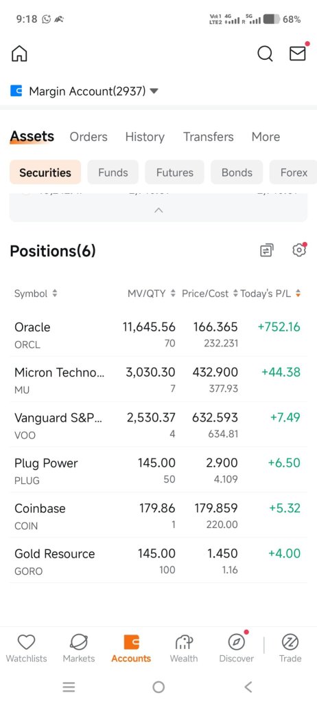Image resolution: width=317 pixels, height=704 pixels.
Task: Open search with the magnifier icon
Action: (265, 54)
